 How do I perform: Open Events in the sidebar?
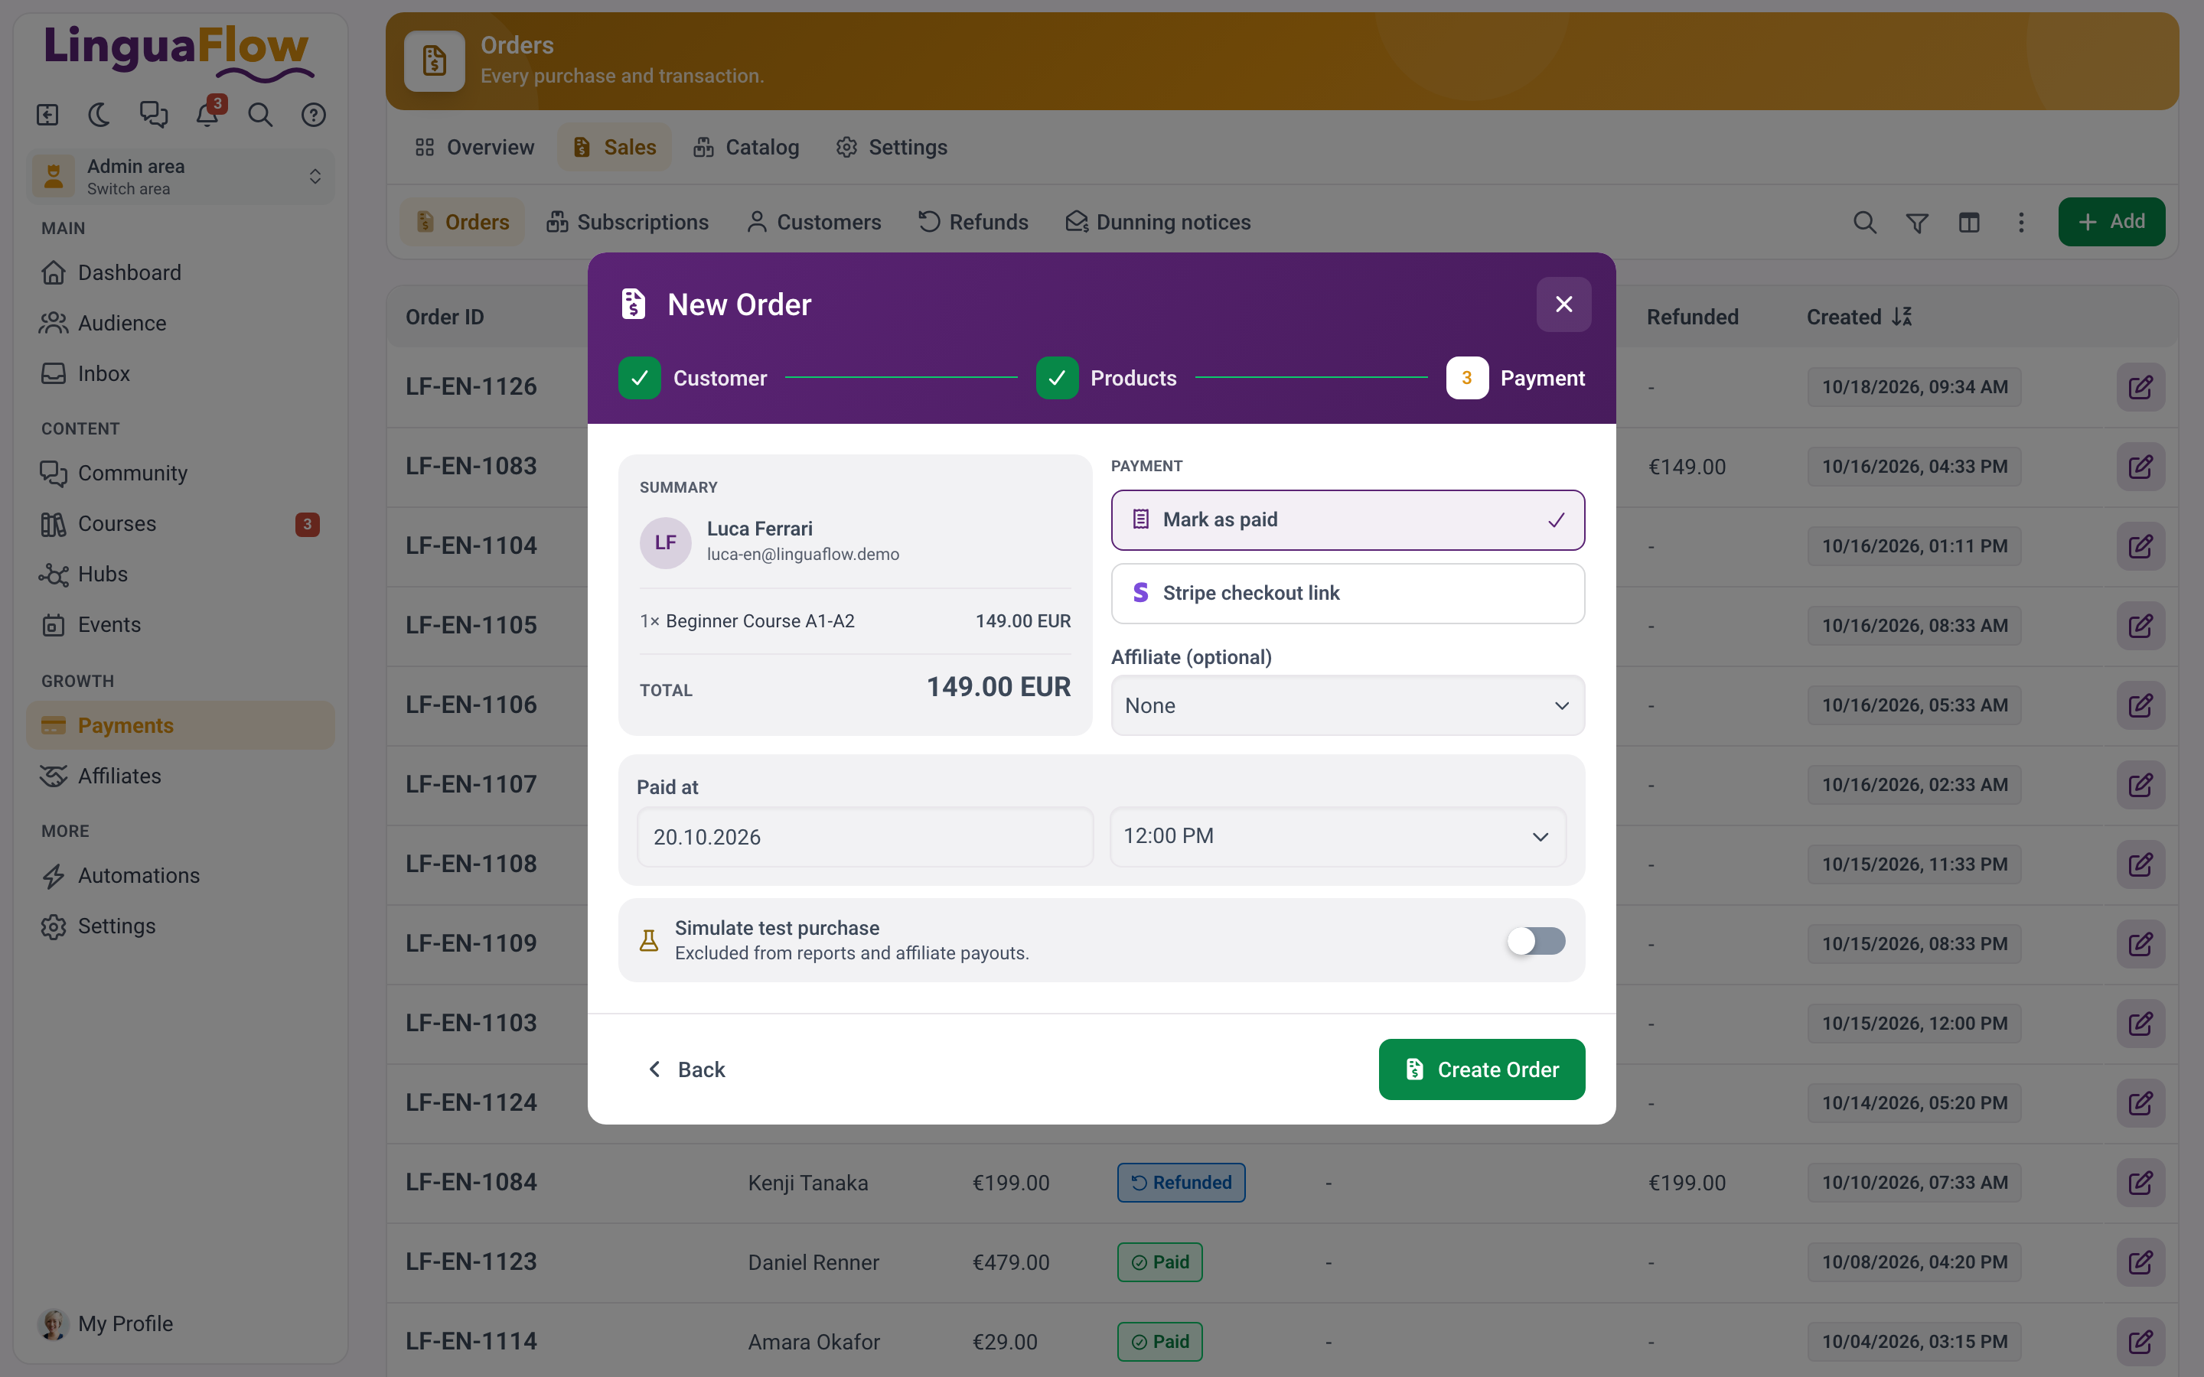pyautogui.click(x=181, y=625)
